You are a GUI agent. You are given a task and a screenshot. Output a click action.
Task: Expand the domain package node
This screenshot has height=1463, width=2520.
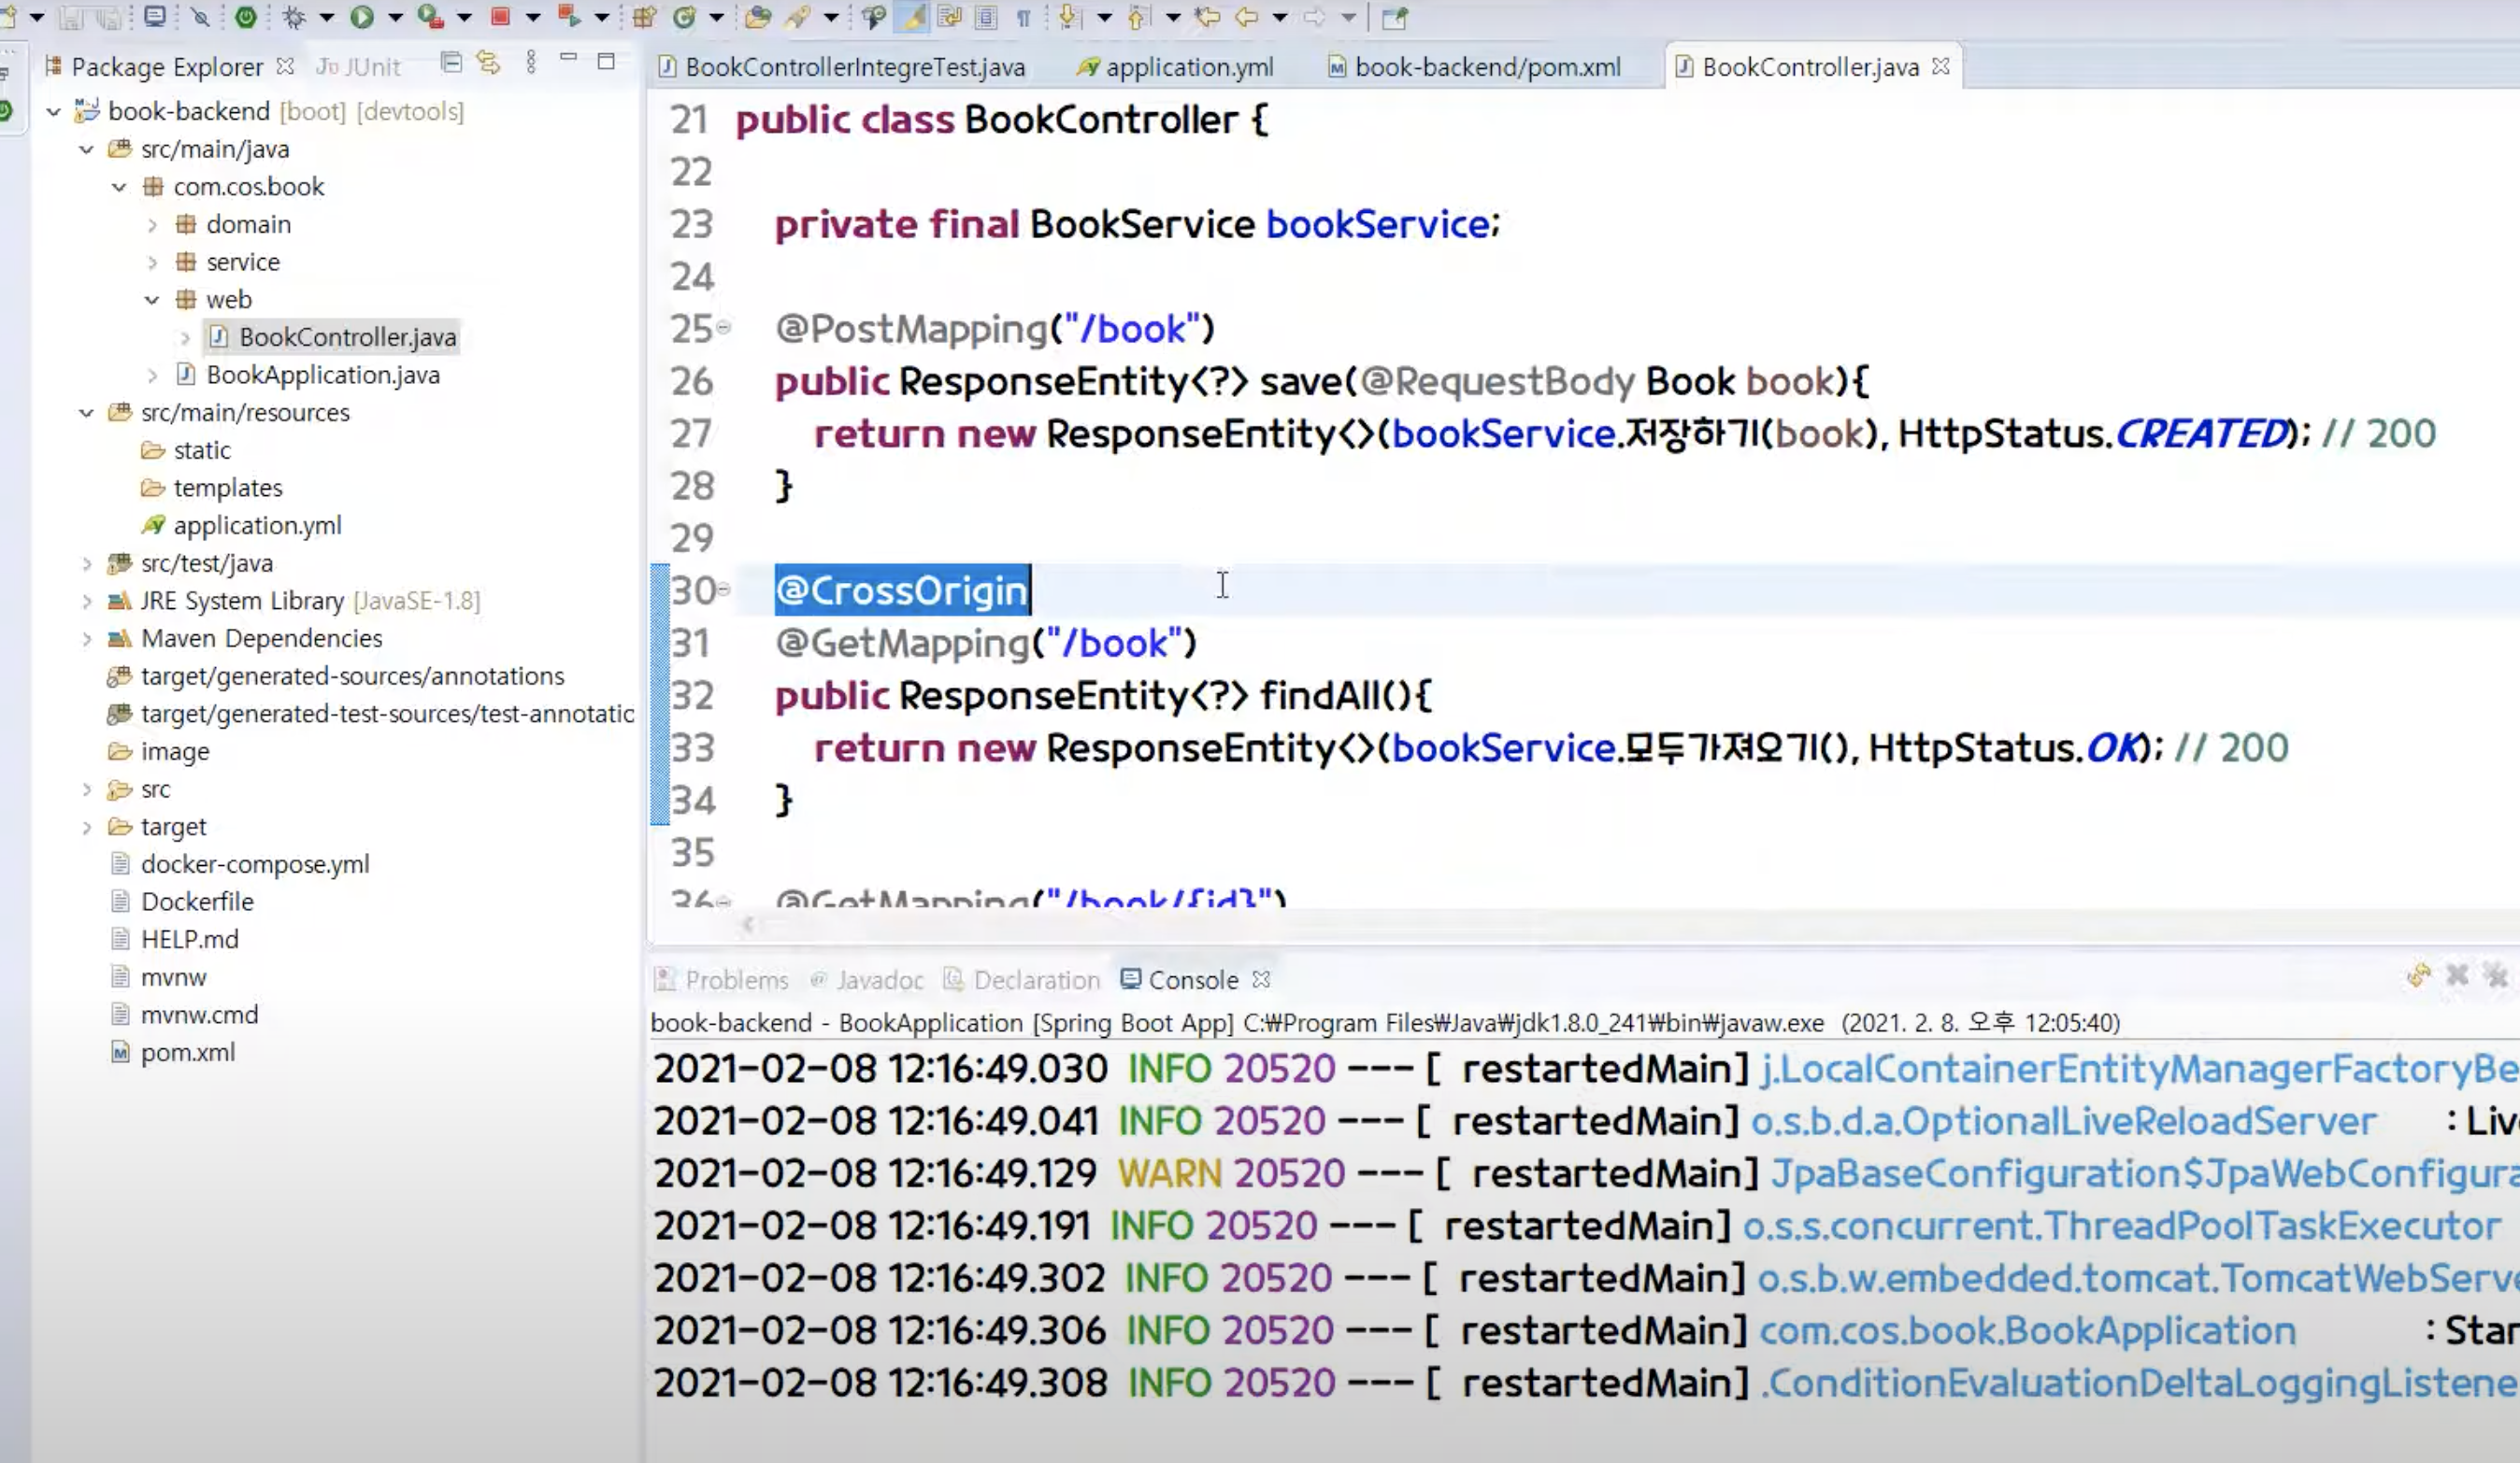pyautogui.click(x=152, y=225)
